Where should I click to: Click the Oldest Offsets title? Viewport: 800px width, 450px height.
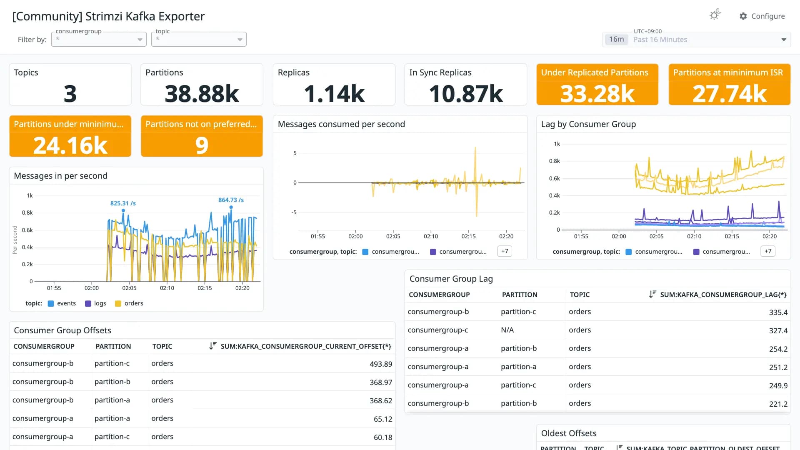(x=569, y=433)
